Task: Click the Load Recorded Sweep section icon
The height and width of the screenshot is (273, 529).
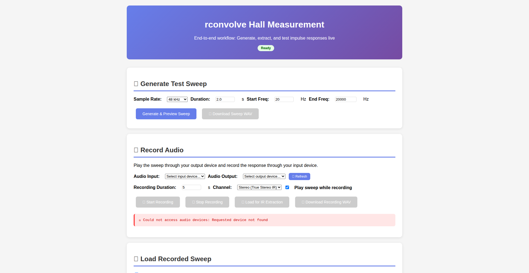Action: (x=136, y=258)
